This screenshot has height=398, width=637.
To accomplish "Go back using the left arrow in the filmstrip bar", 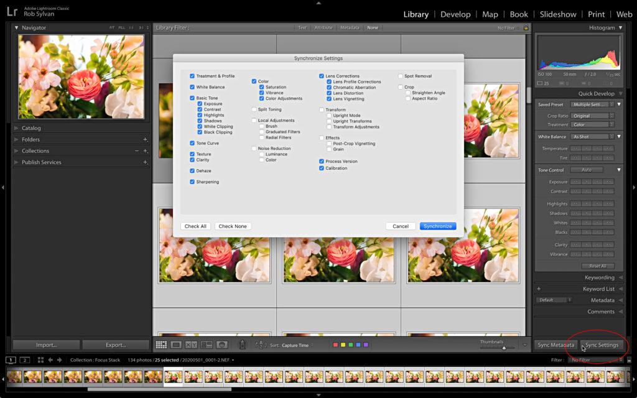I will click(50, 360).
